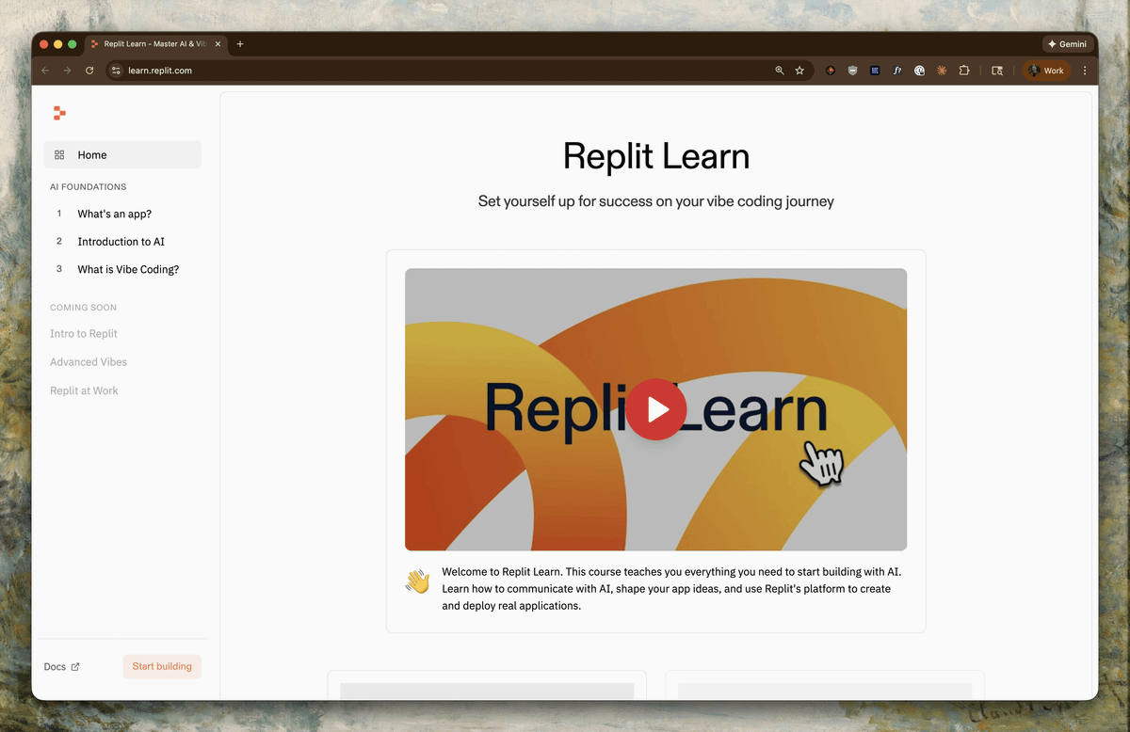Screen dimensions: 1130x732
Task: Select the Replit Learn browser tab
Action: [x=155, y=44]
